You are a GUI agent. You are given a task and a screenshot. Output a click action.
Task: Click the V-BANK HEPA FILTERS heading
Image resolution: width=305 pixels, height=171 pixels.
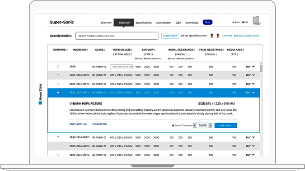click(x=86, y=103)
